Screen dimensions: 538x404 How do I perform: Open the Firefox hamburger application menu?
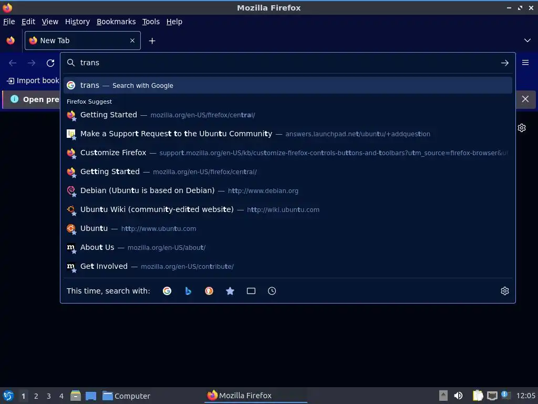pyautogui.click(x=525, y=63)
